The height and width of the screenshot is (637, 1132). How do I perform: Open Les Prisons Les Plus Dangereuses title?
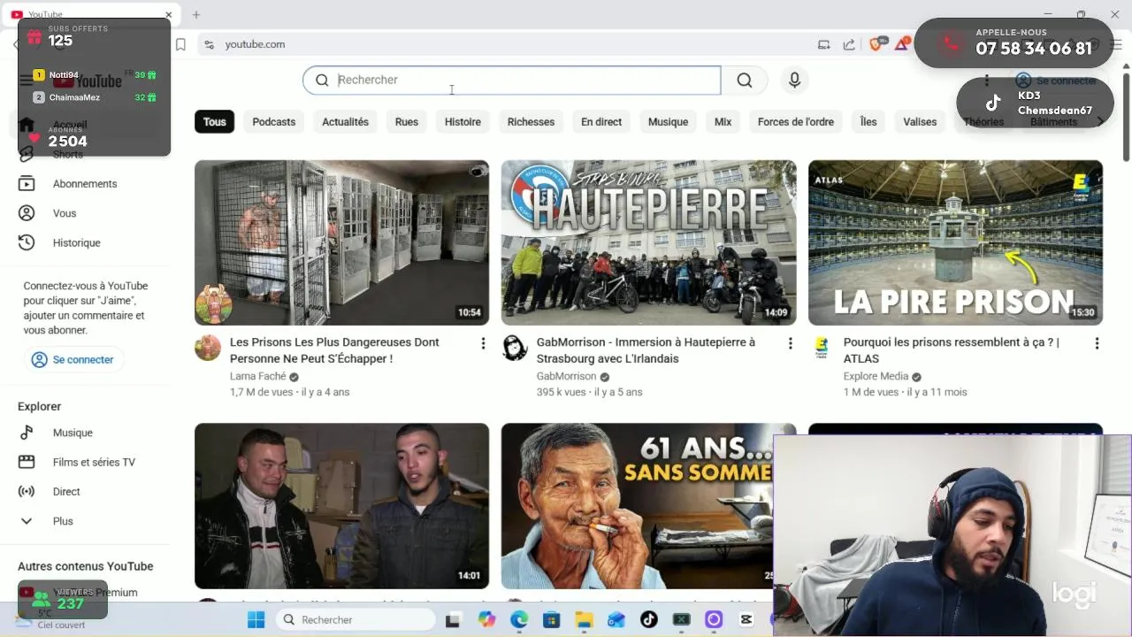[x=334, y=350]
